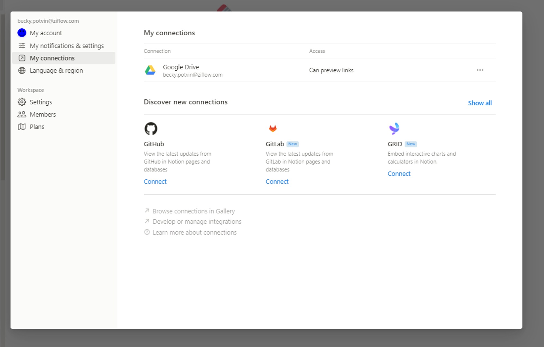Click the Language & region globe icon
The height and width of the screenshot is (347, 544).
coord(22,71)
